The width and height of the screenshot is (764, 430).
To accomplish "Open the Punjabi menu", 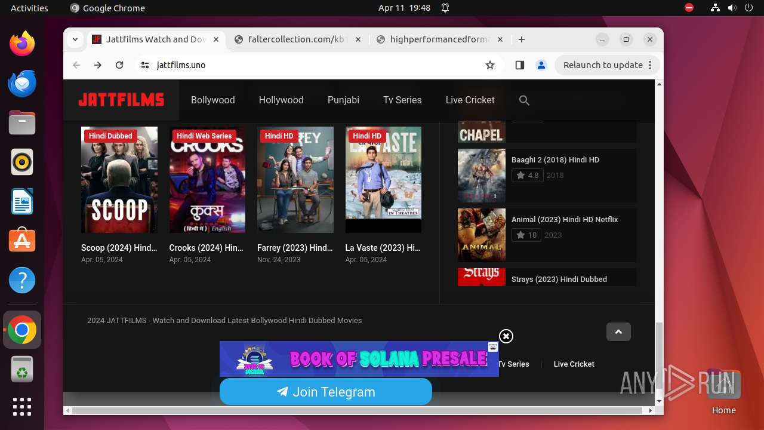I will (343, 100).
